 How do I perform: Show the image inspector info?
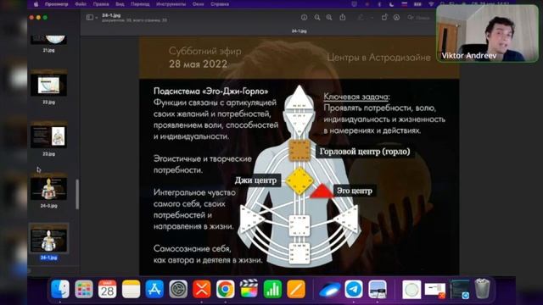pos(304,17)
